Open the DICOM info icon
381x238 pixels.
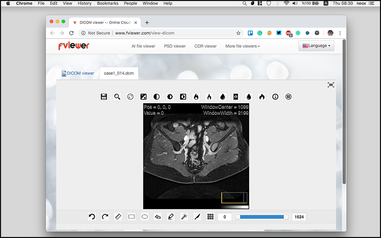pos(275,97)
